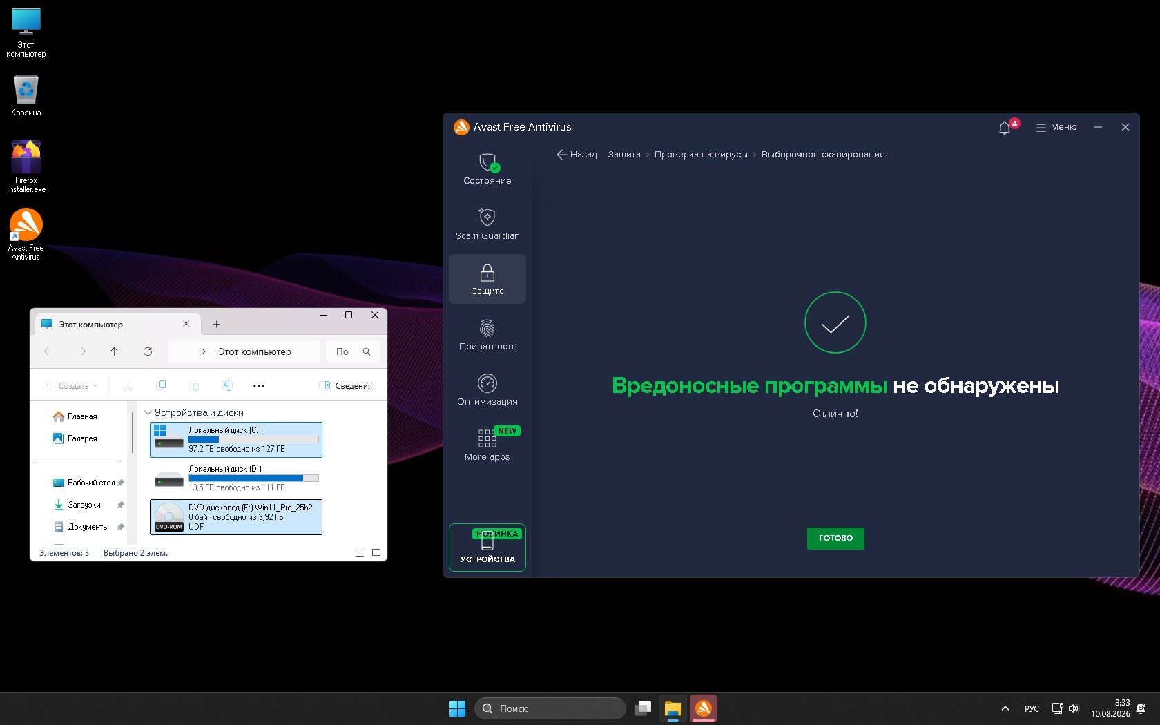Open Scam Guardian in Avast sidebar

(487, 224)
